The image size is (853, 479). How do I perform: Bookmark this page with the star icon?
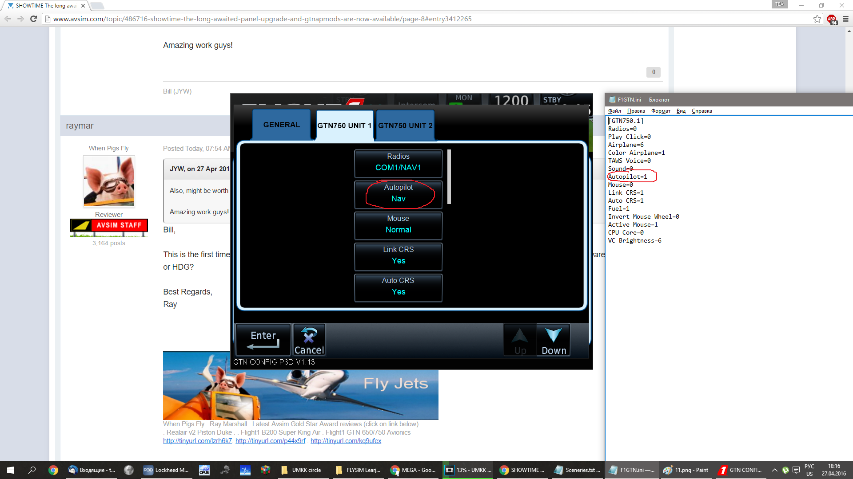click(x=817, y=19)
